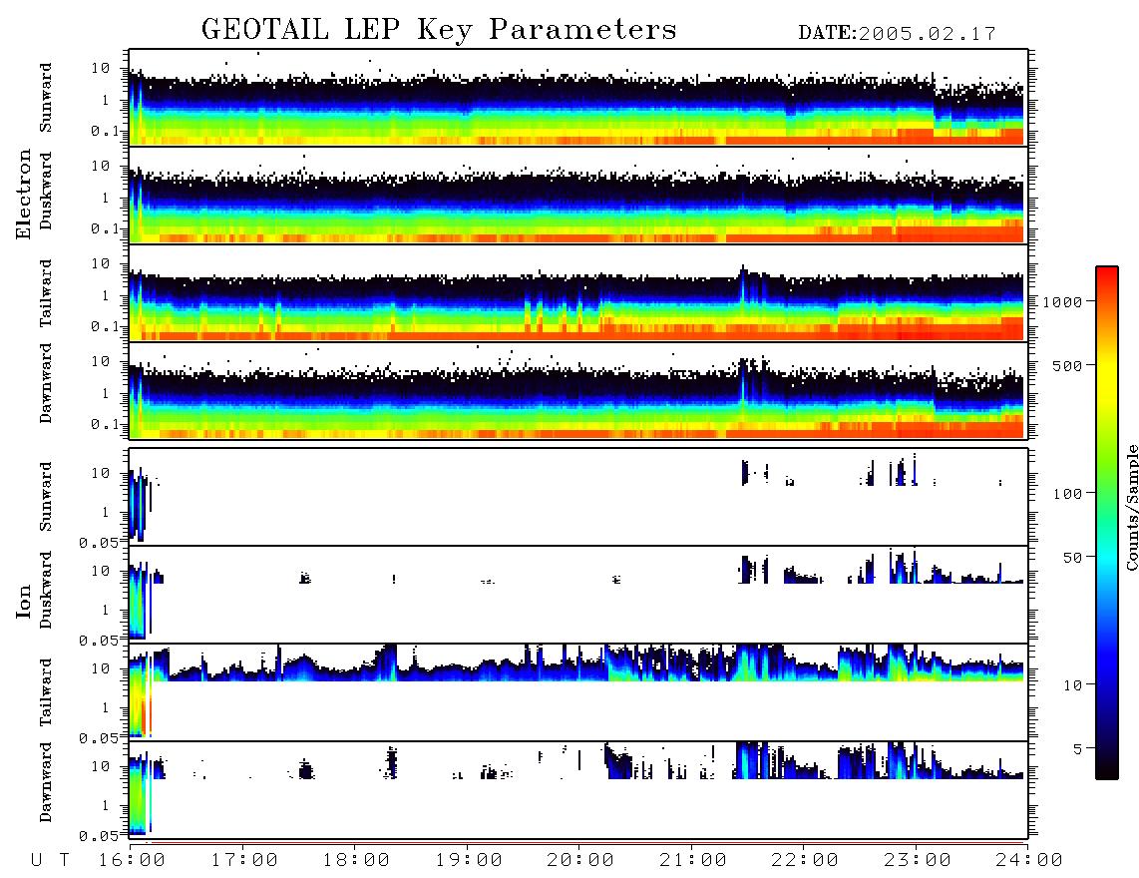Viewport: 1139px width, 878px height.
Task: Click the '1000' colorbar tick label
Action: [1062, 301]
